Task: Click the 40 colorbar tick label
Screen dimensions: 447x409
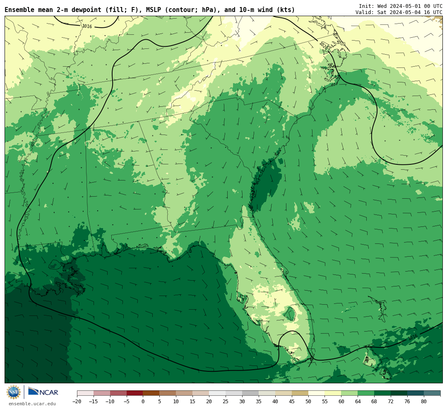Action: pos(275,402)
